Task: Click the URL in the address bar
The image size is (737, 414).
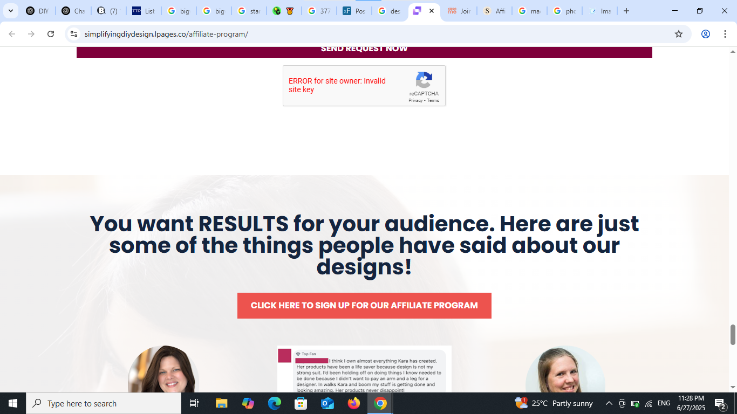Action: (166, 34)
